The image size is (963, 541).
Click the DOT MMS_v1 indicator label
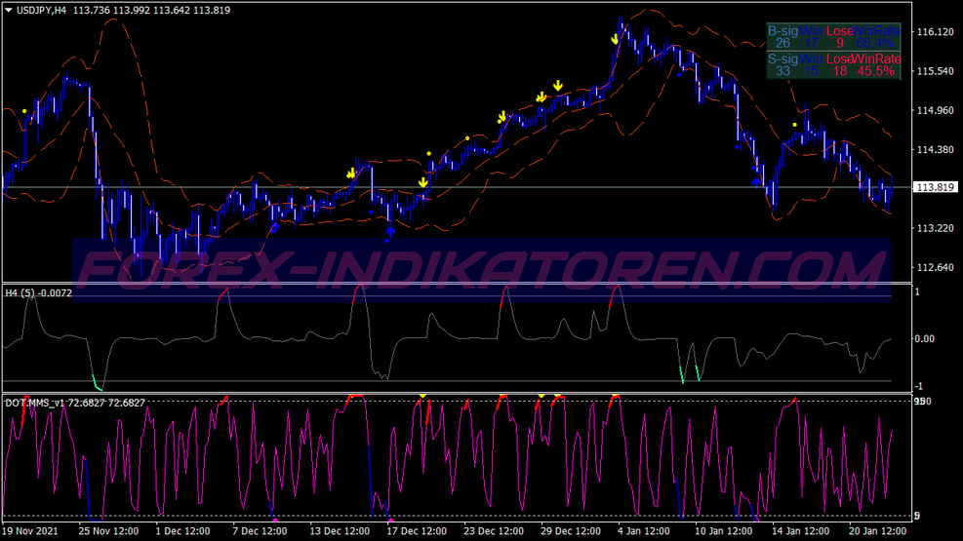[75, 403]
